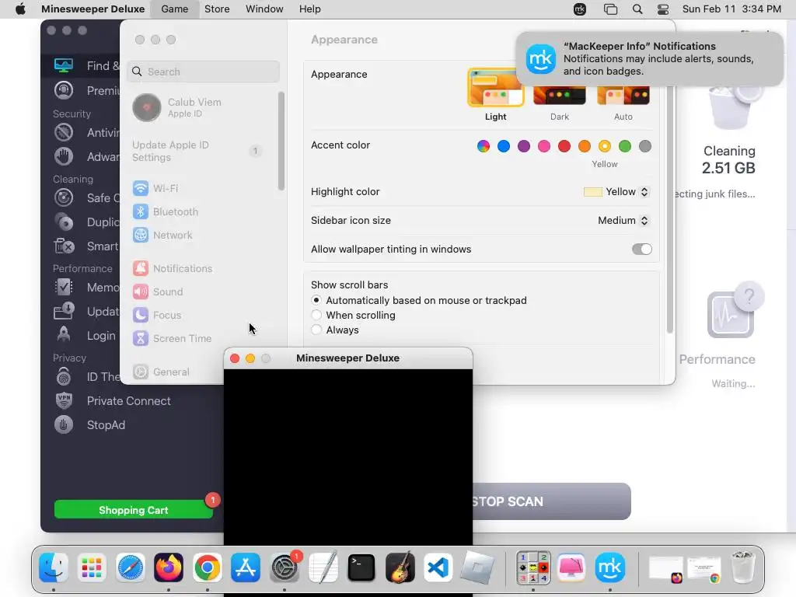
Task: Open Screen Time settings in the sidebar
Action: tap(172, 339)
